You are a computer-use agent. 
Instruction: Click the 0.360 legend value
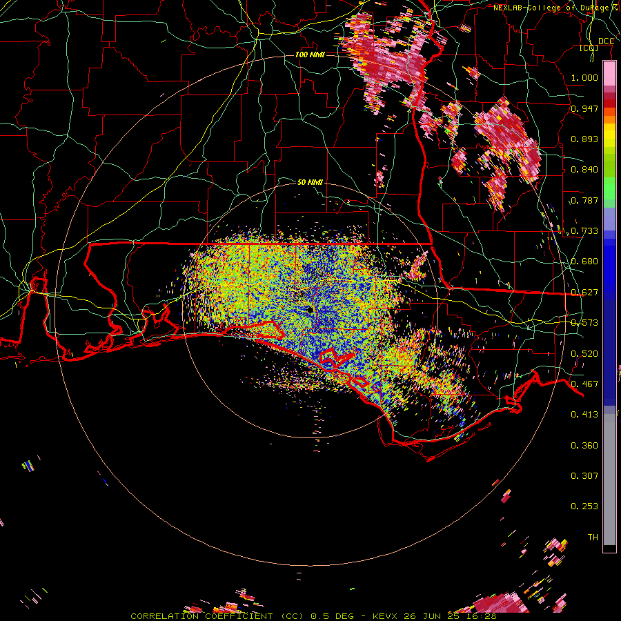pos(584,446)
